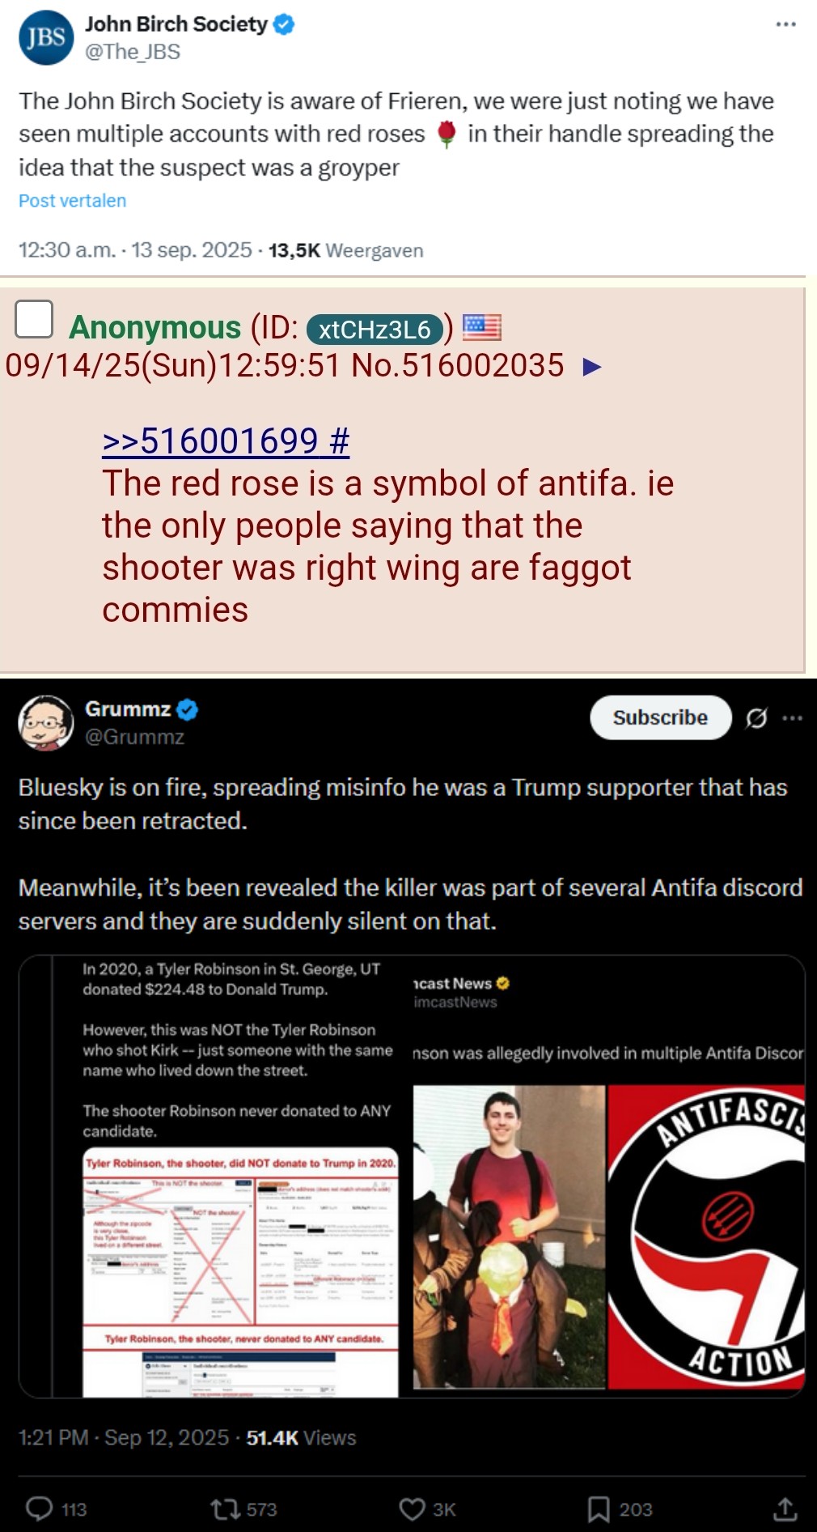Follow the >>516001699 quote link
The width and height of the screenshot is (817, 1532).
(x=226, y=441)
